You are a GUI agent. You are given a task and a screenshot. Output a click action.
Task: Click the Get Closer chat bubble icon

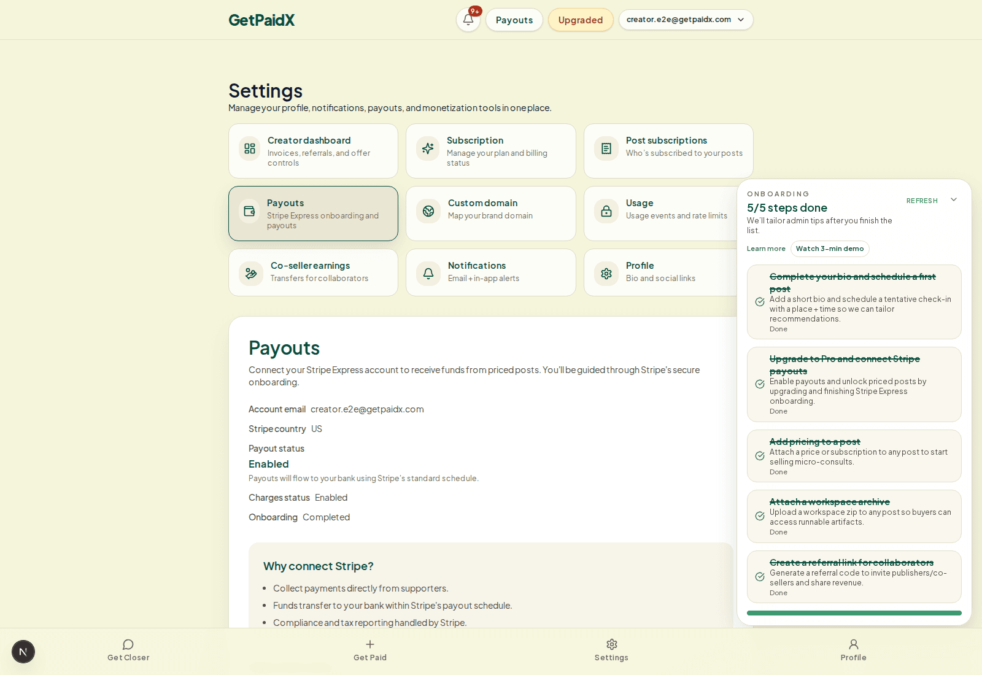128,644
